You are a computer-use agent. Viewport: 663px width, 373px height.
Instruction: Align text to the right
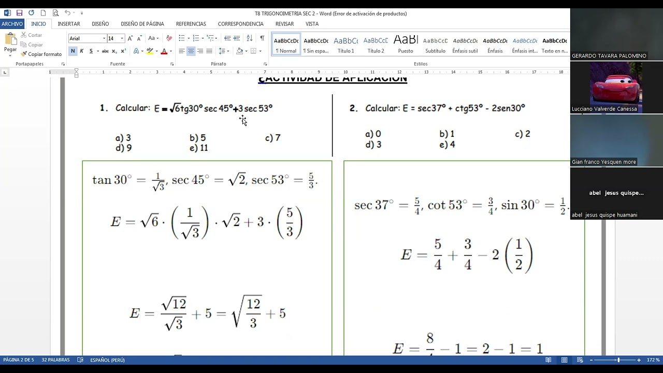(x=200, y=51)
